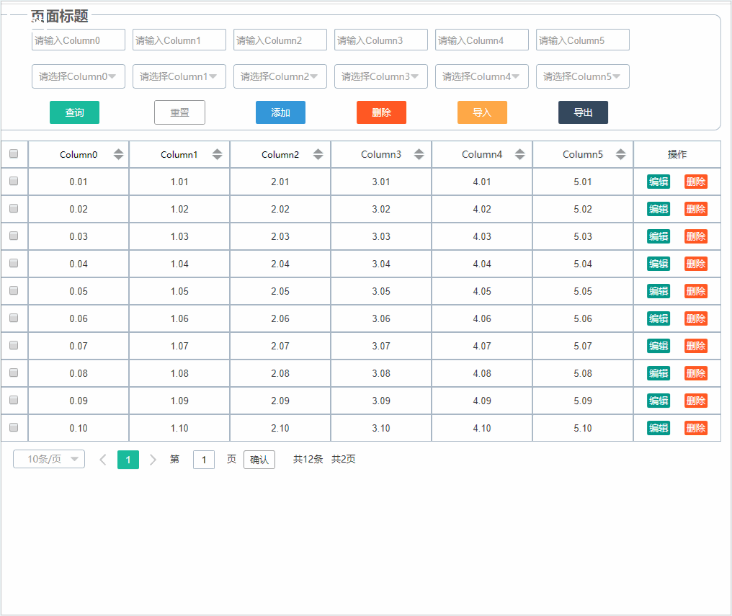Viewport: 732px width, 616px height.
Task: Click the green 查询 button
Action: [75, 112]
